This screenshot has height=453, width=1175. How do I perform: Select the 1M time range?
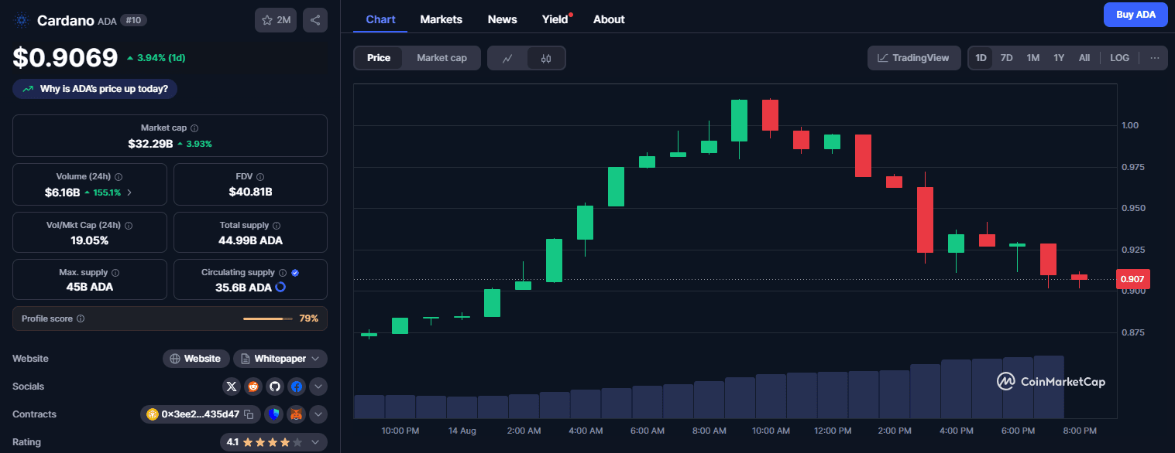click(1033, 58)
